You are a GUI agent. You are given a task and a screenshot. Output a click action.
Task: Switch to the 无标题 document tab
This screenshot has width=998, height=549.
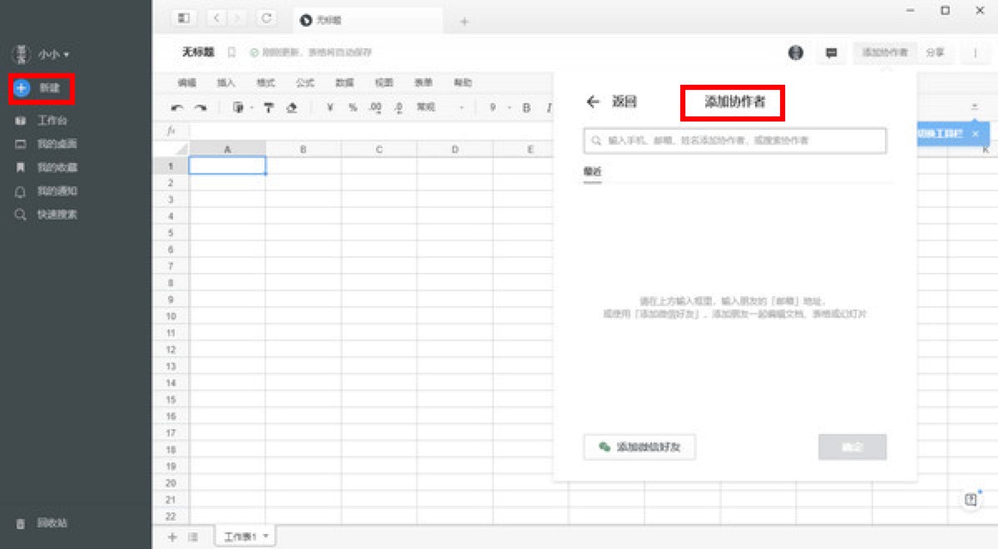tap(368, 20)
